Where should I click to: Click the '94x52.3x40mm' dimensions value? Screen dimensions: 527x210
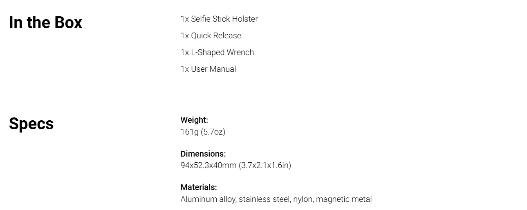point(209,166)
